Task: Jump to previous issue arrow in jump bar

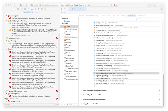Action: point(160,12)
